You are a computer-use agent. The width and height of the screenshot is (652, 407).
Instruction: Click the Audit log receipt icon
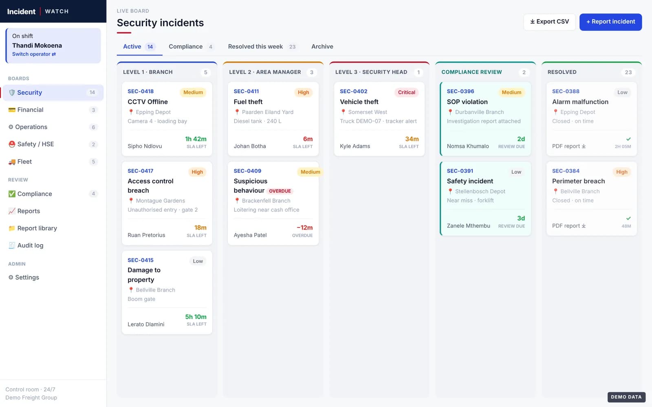coord(12,245)
